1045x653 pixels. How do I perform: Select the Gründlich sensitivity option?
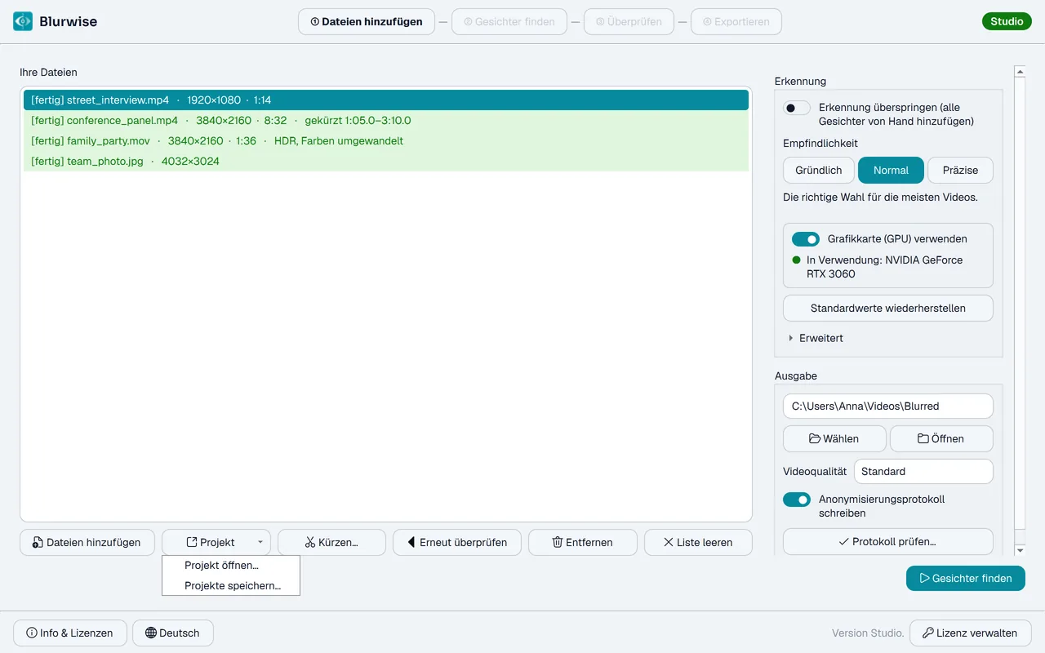pos(819,170)
